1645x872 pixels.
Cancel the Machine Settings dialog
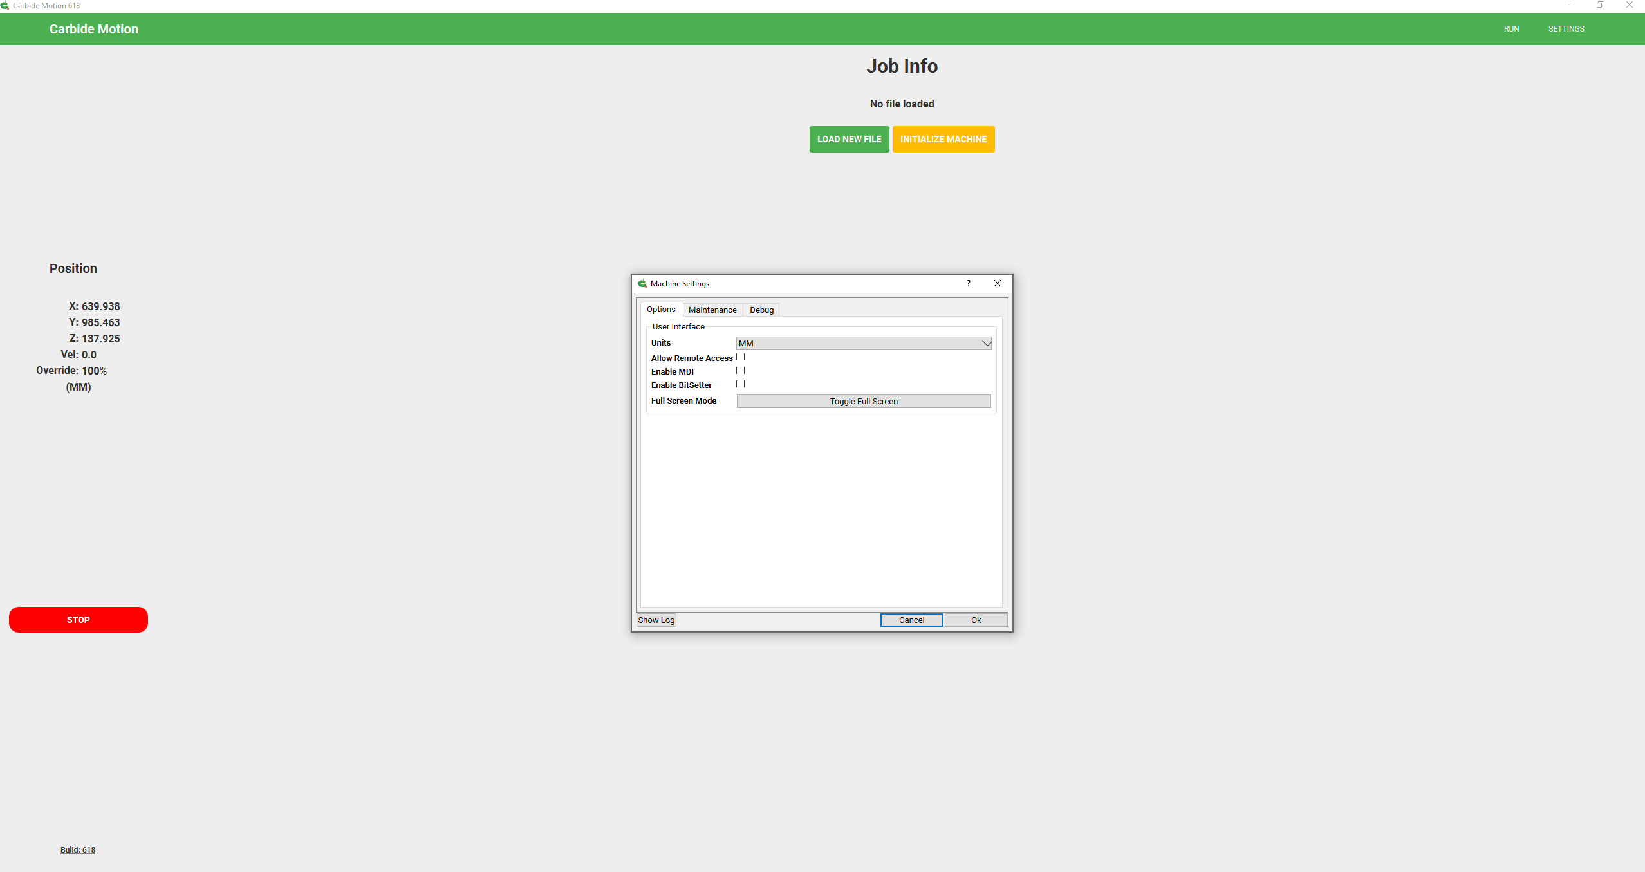pos(911,620)
